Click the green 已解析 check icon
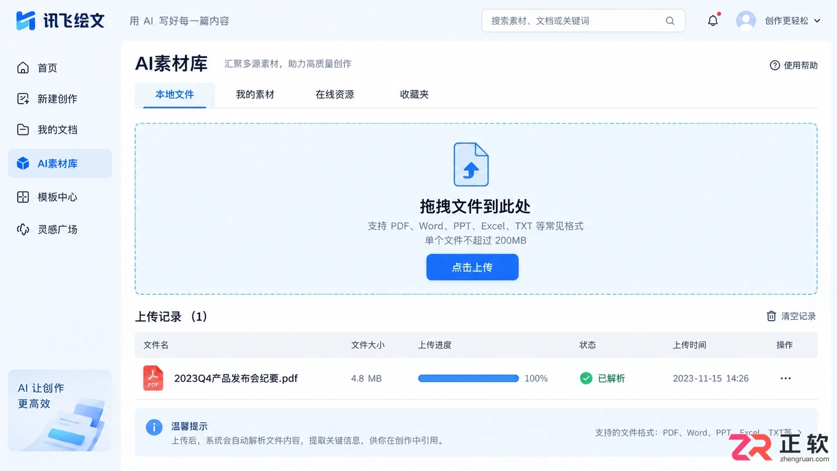The image size is (837, 471). pyautogui.click(x=586, y=379)
